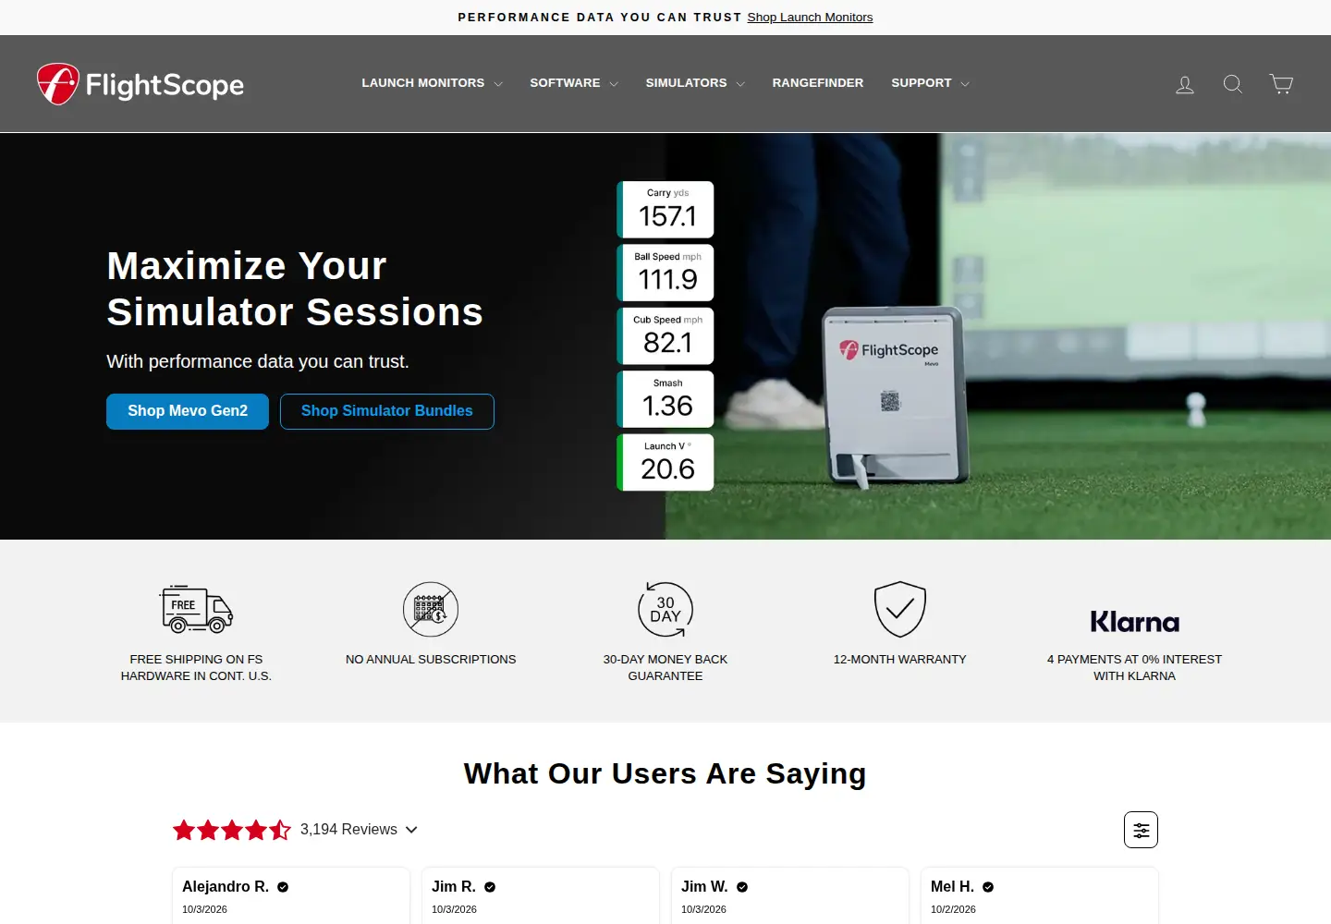The height and width of the screenshot is (924, 1331).
Task: Click the Carry yds 157.1 data card
Action: click(x=665, y=210)
